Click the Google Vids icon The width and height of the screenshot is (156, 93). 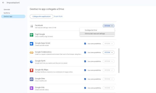(x=31, y=88)
